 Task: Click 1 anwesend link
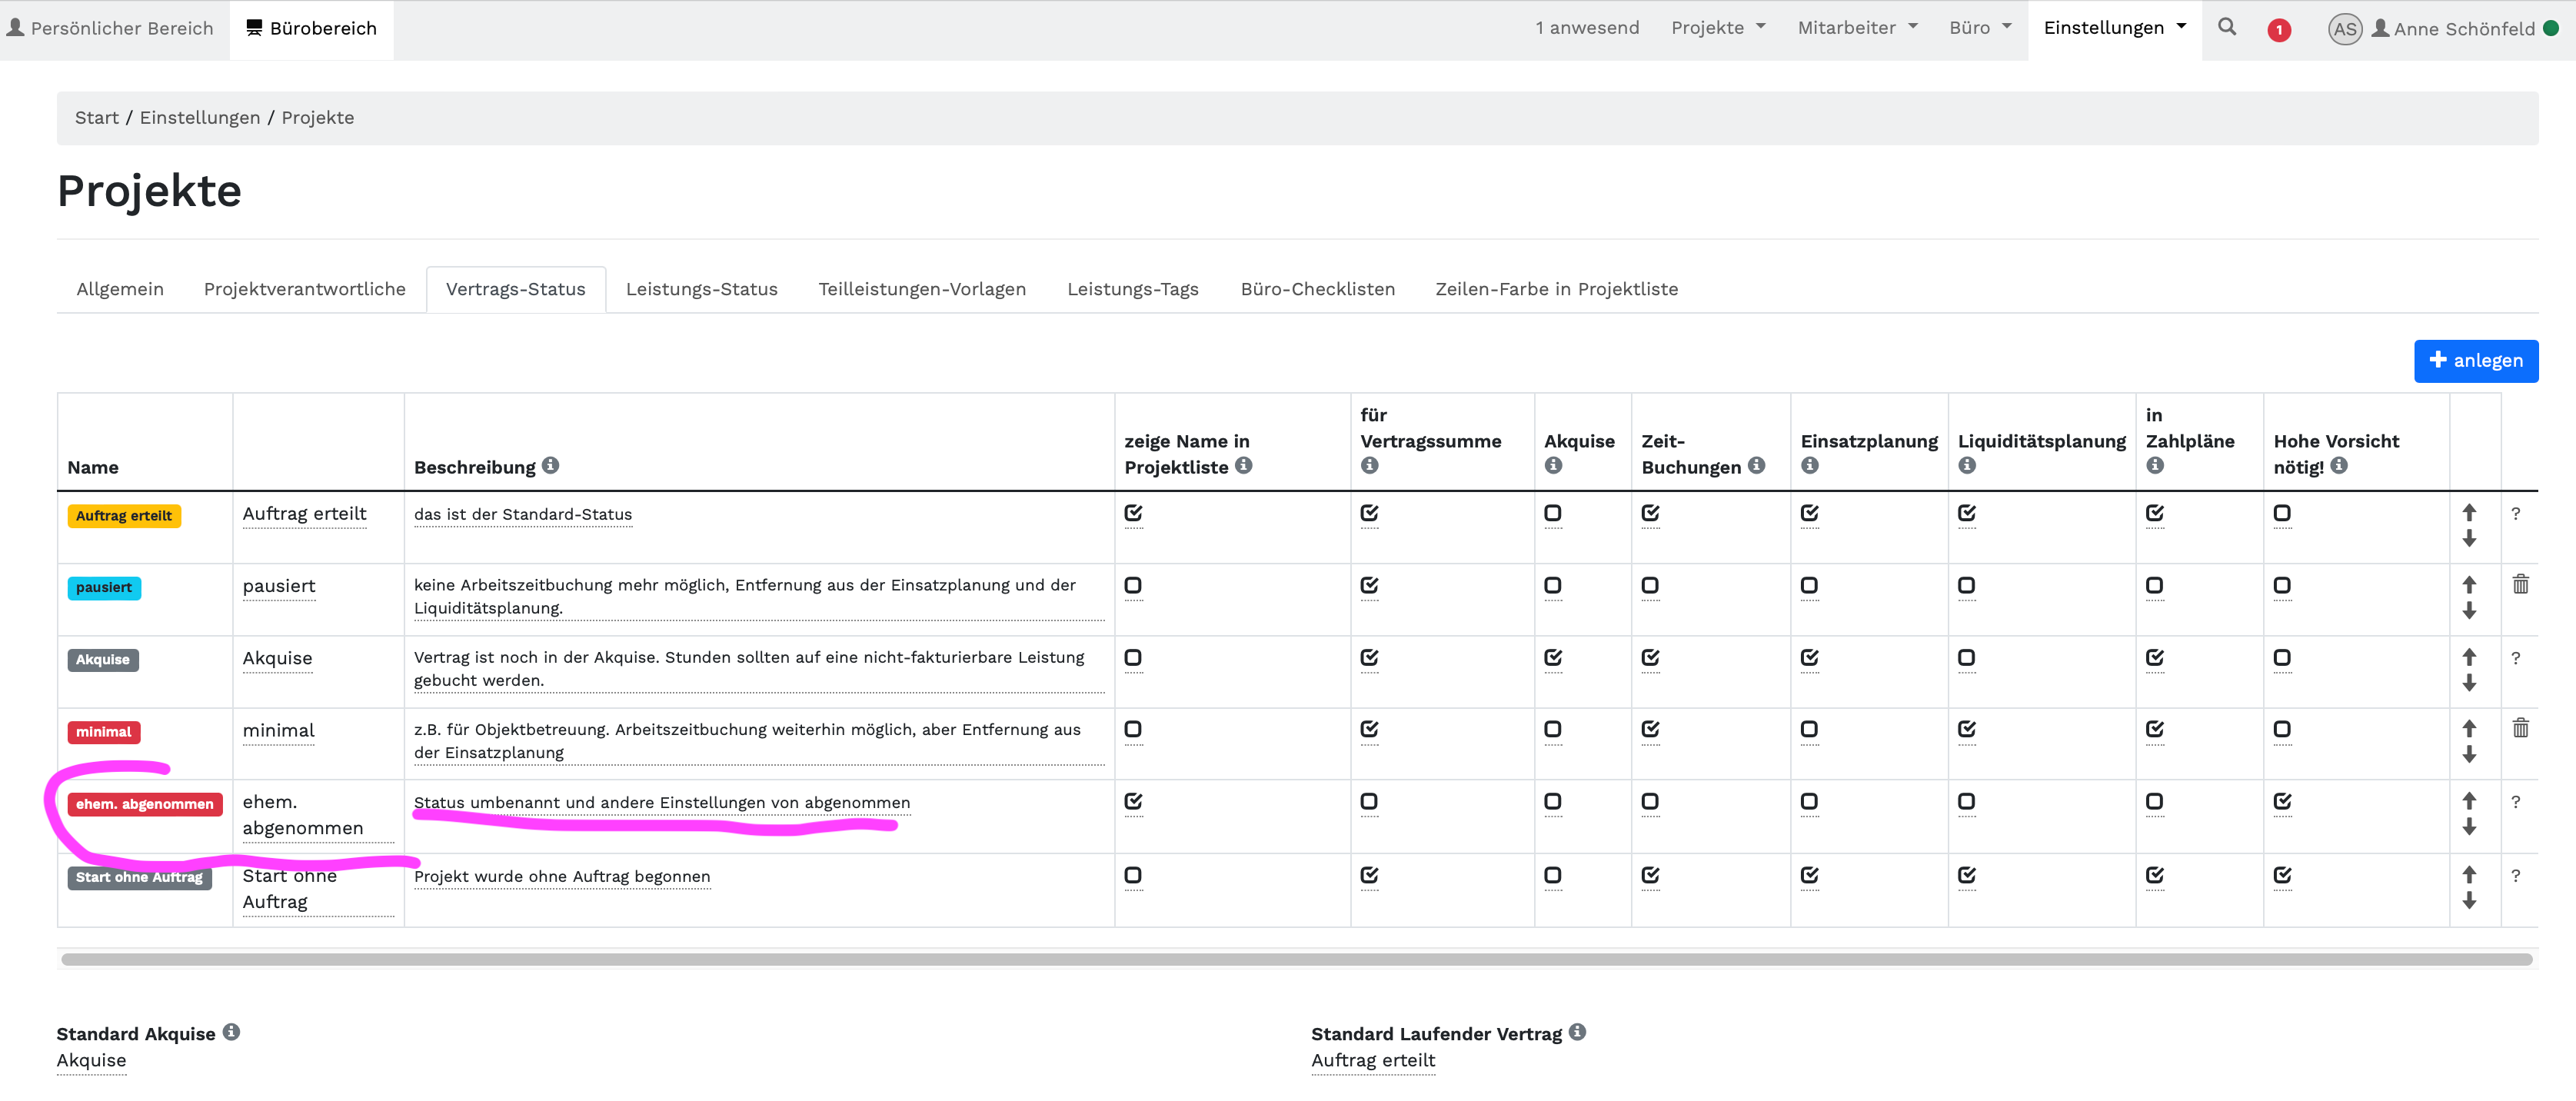tap(1587, 28)
